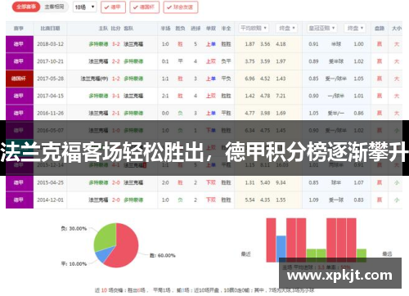409x296 pixels.
Task: Click handicap 受一球 in 2014-12-01 row
Action: point(336,200)
